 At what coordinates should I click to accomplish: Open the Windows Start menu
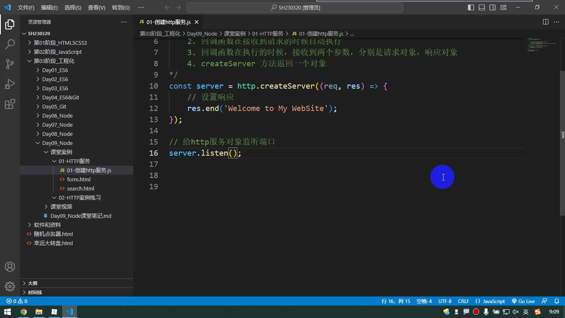click(7, 312)
